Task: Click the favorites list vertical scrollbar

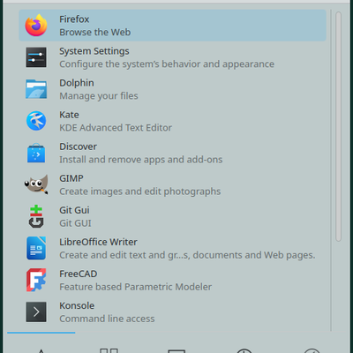Action: (x=338, y=126)
